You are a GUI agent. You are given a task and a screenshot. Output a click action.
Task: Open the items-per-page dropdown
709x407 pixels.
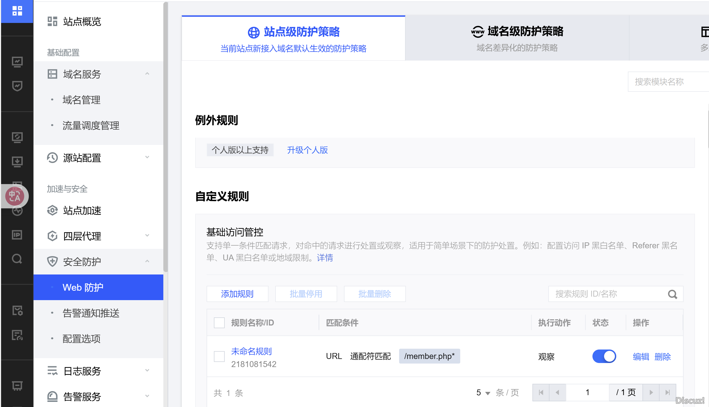(483, 393)
